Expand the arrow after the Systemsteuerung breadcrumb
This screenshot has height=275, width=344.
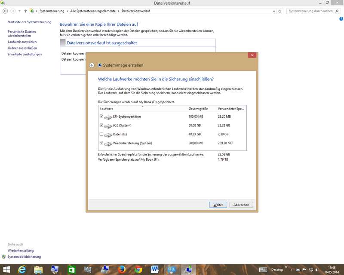67,11
